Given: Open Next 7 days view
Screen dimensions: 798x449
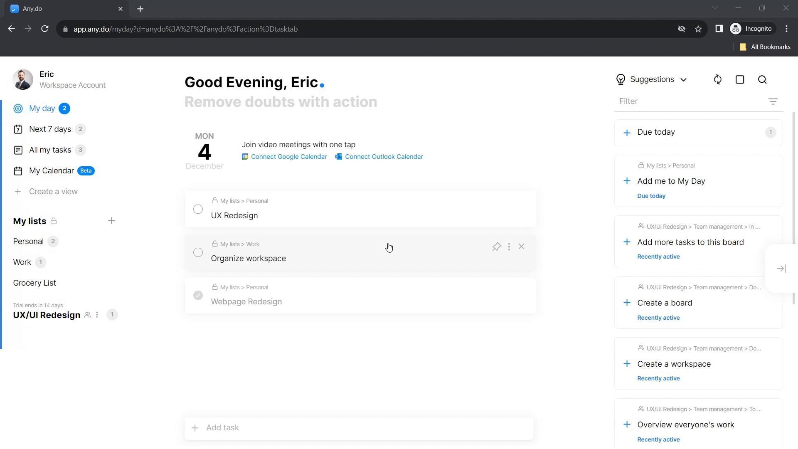Looking at the screenshot, I should click(x=50, y=129).
